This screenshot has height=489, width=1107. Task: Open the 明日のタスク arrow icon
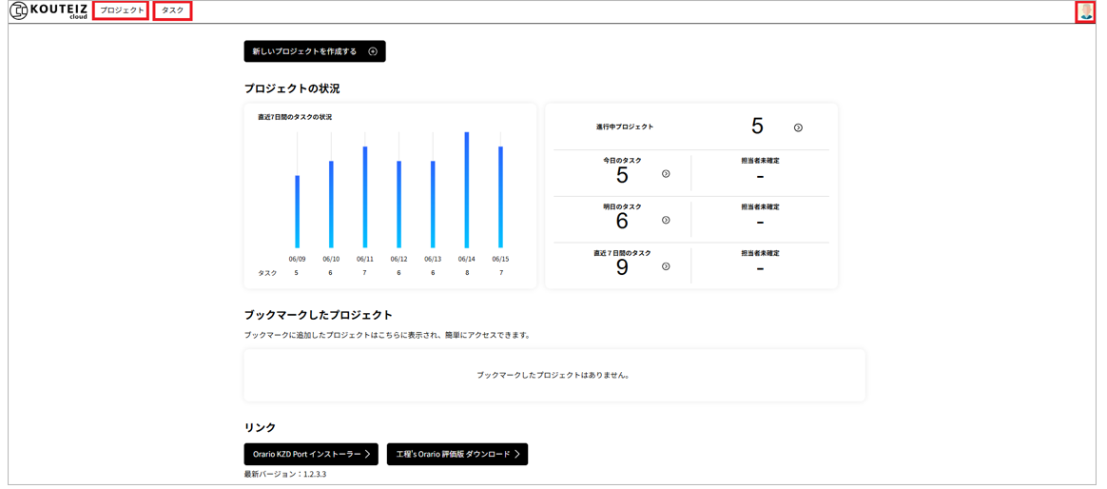(666, 221)
